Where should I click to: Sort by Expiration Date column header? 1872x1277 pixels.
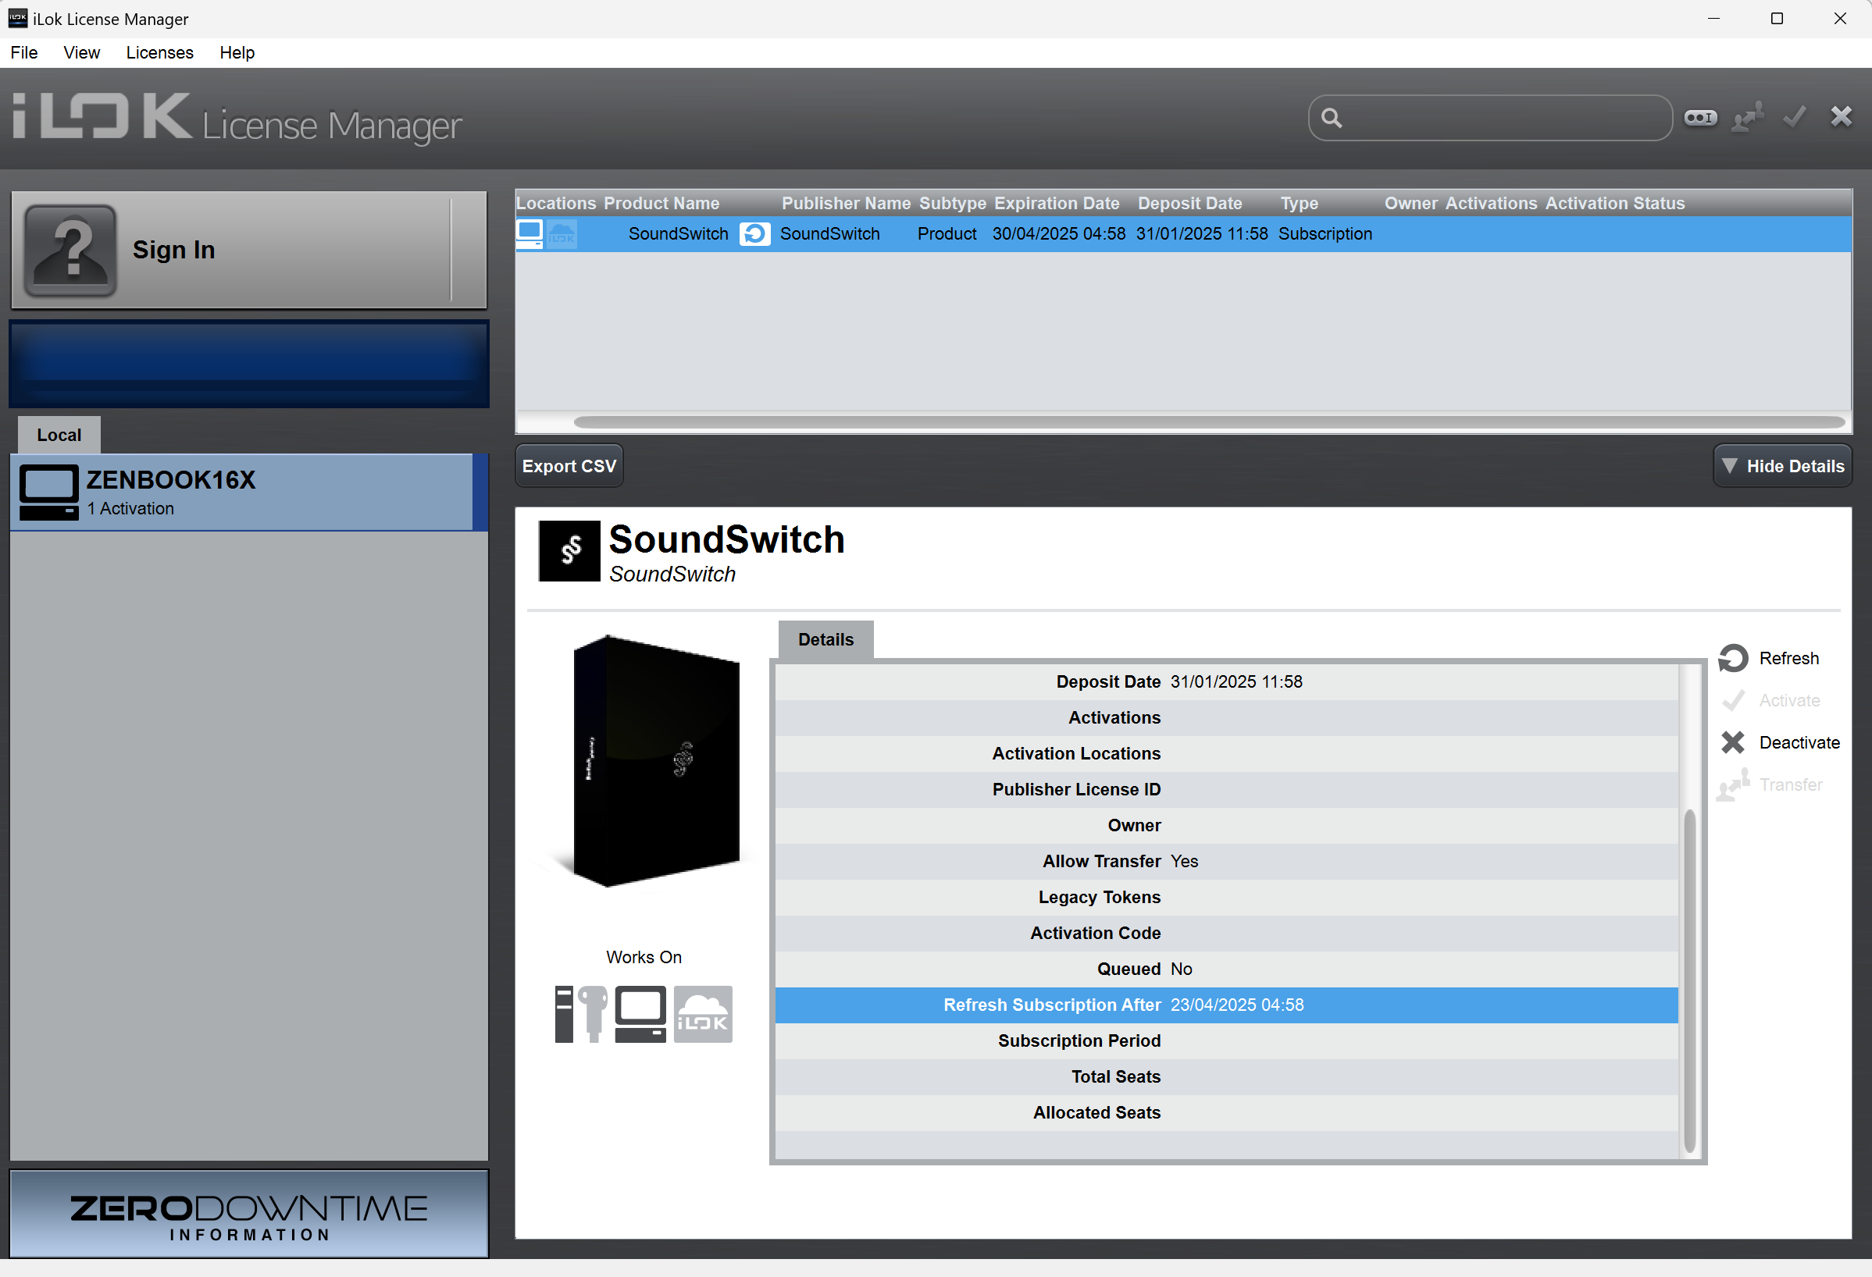1057,204
